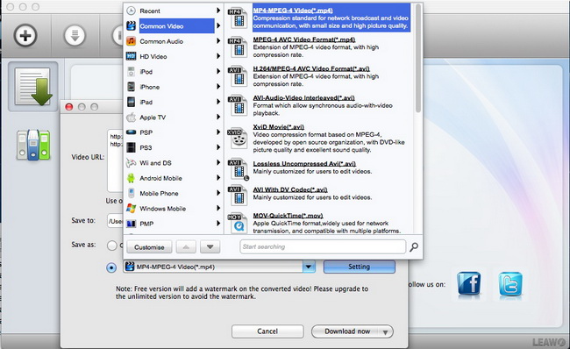The height and width of the screenshot is (349, 570).
Task: Click the PSP device icon
Action: point(131,132)
